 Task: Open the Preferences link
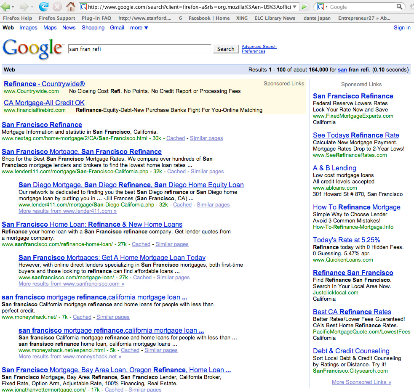[x=254, y=51]
